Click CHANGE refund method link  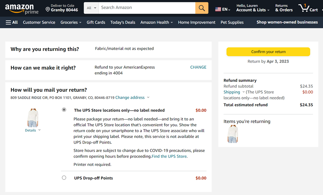point(198,67)
